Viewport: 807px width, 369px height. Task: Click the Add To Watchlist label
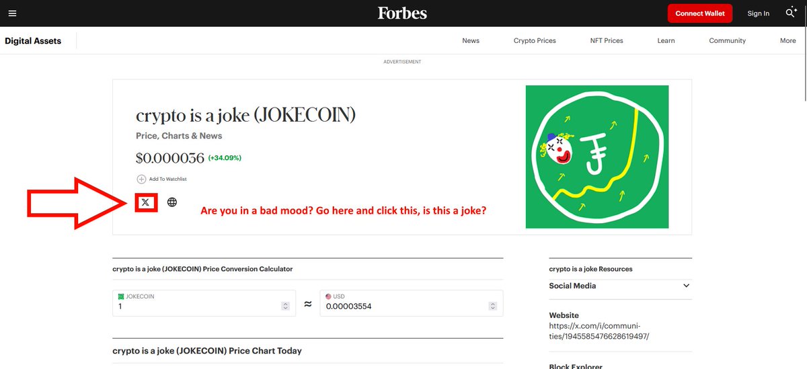[168, 179]
